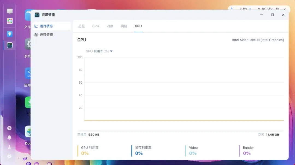Open 进程管理 in the sidebar
Image resolution: width=295 pixels, height=165 pixels.
pos(46,35)
